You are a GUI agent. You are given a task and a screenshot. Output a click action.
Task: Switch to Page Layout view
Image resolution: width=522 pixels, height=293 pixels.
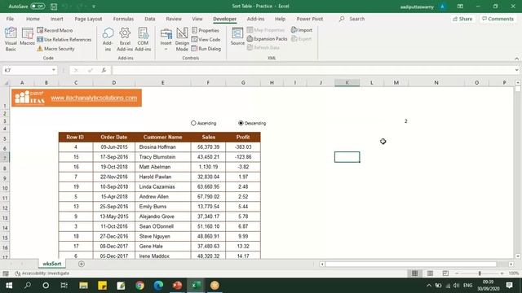pyautogui.click(x=430, y=273)
